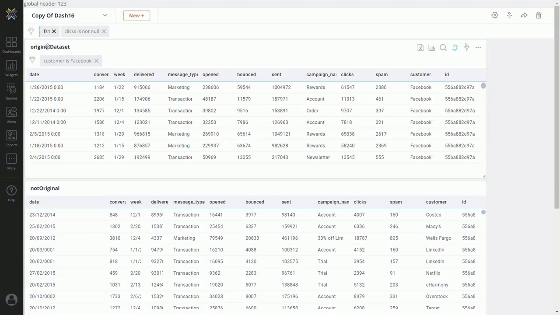Sort by the delivered column header
This screenshot has width=560, height=315.
coord(143,74)
